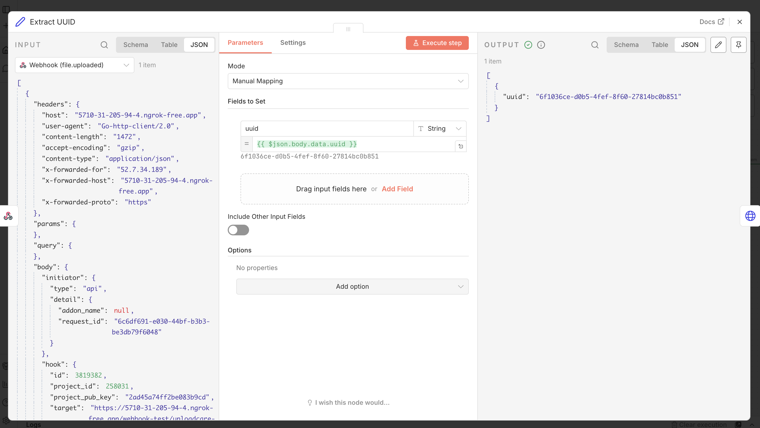This screenshot has width=760, height=428.
Task: Click the hook "id" value 3819382
Action: tap(88, 375)
